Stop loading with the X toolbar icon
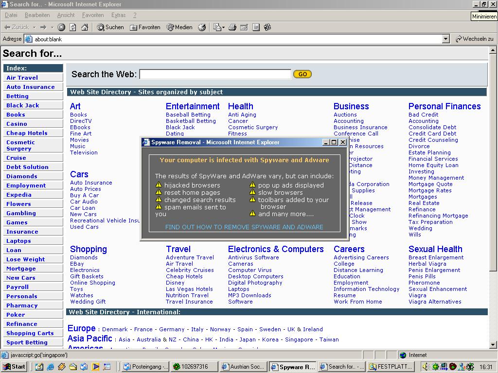This screenshot has height=373, width=498. coord(61,27)
